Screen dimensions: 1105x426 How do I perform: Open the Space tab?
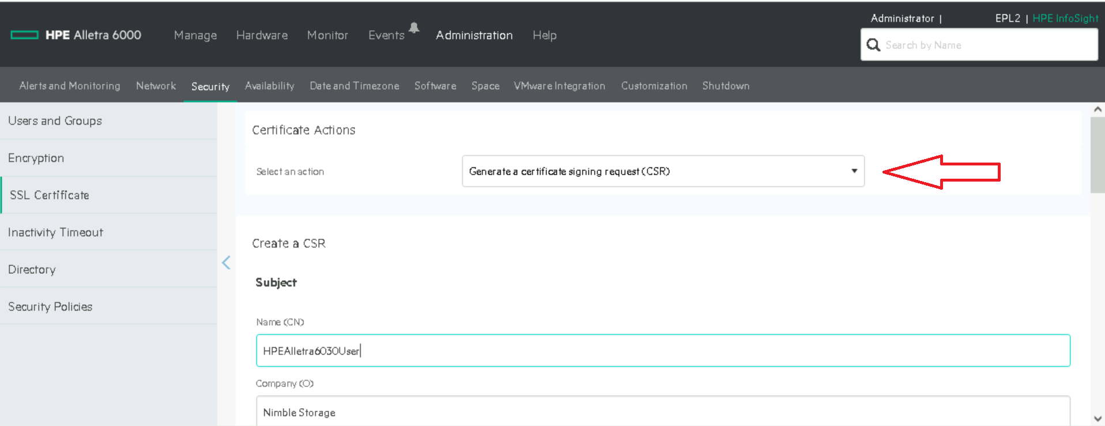click(x=485, y=85)
